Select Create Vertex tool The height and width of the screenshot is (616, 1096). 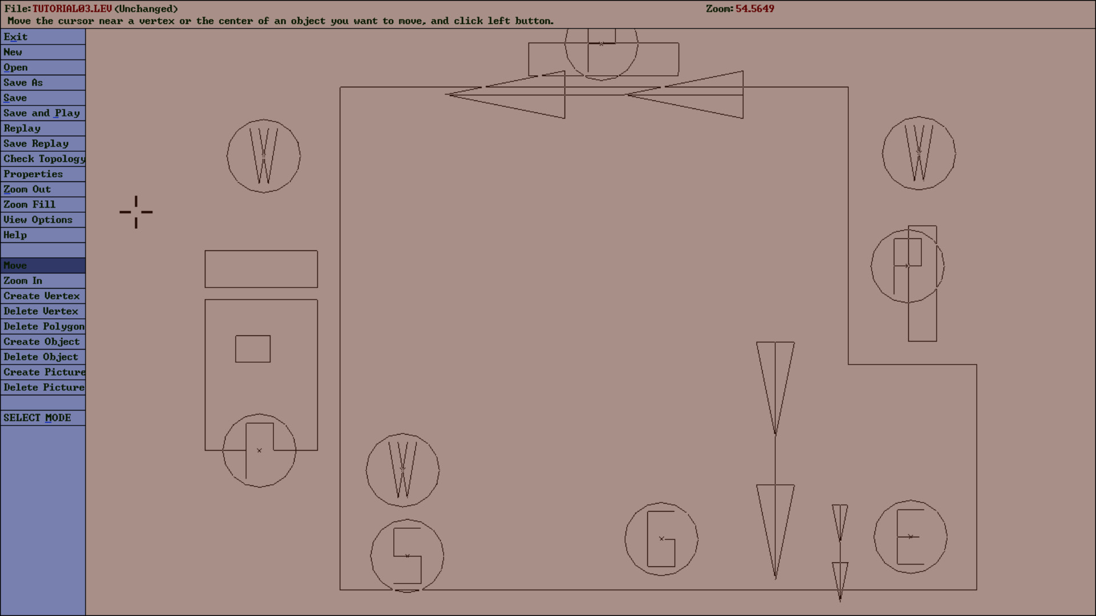pos(42,295)
